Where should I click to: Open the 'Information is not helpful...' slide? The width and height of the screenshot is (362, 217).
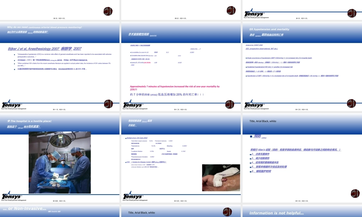point(276,213)
